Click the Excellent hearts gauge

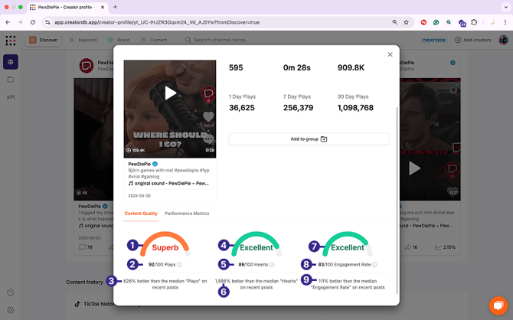tap(256, 244)
